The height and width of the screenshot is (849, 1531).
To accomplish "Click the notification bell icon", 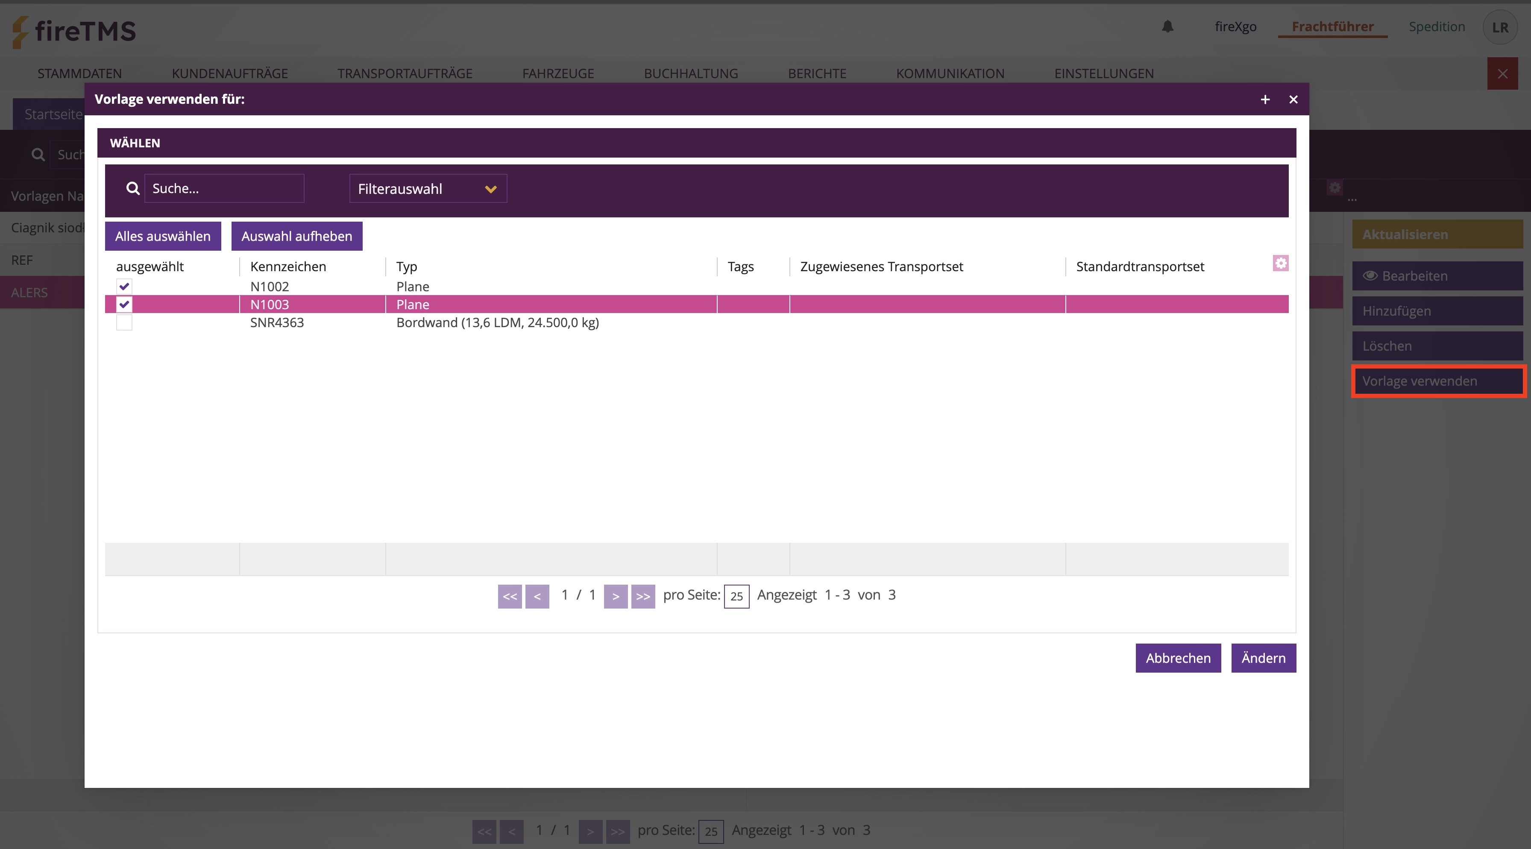I will point(1167,27).
